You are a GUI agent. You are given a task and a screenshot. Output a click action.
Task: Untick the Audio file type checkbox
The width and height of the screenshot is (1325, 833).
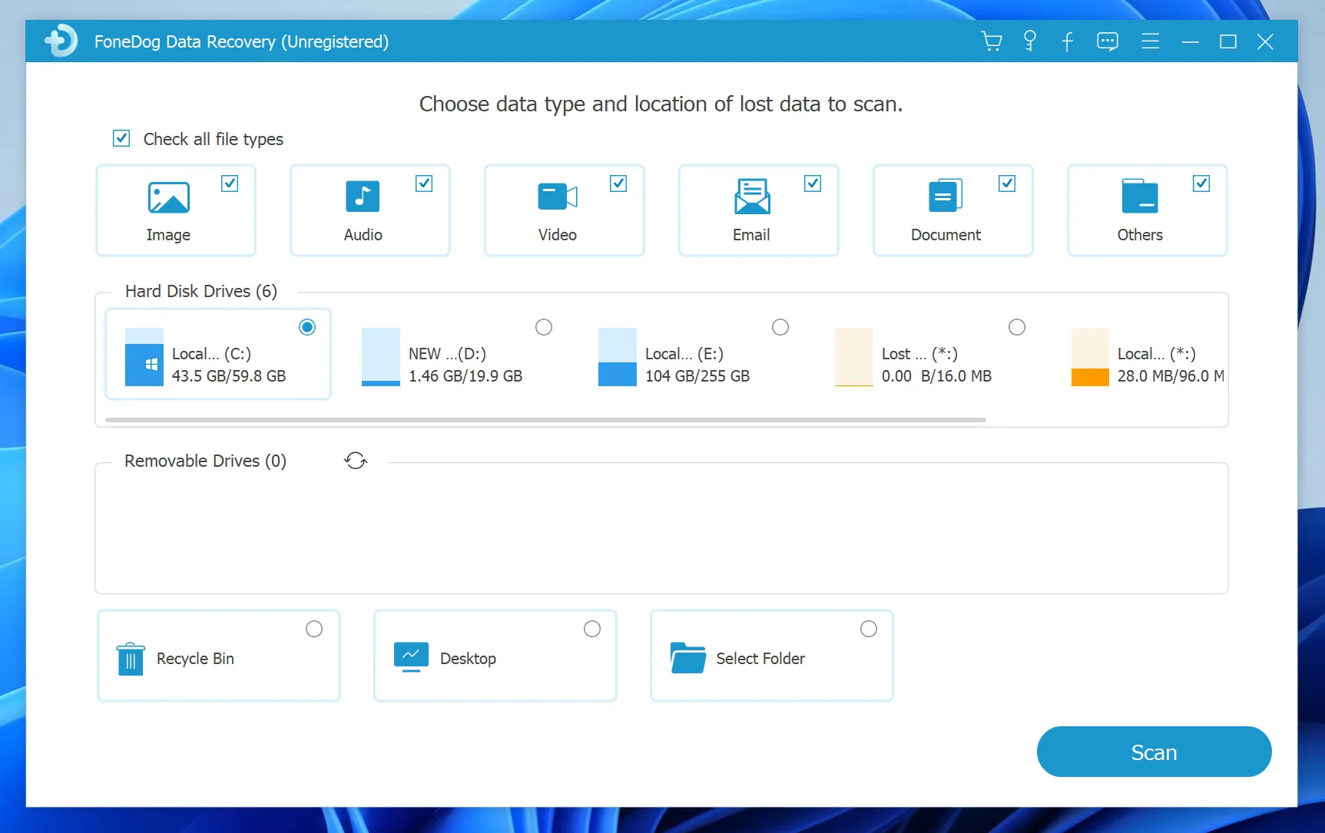click(x=424, y=183)
